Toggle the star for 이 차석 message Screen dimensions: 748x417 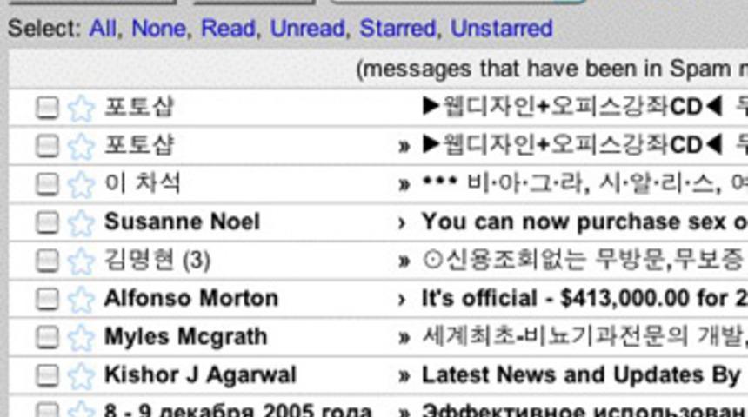81,184
